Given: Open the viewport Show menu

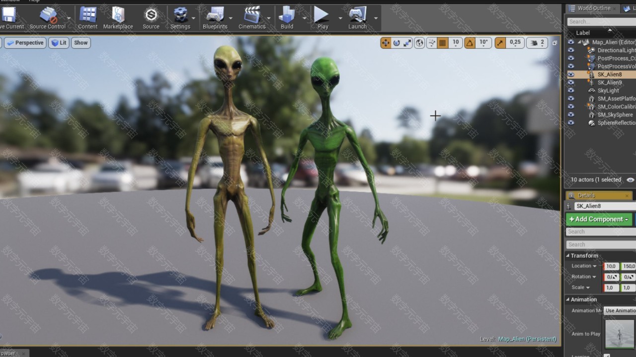Looking at the screenshot, I should click(80, 43).
